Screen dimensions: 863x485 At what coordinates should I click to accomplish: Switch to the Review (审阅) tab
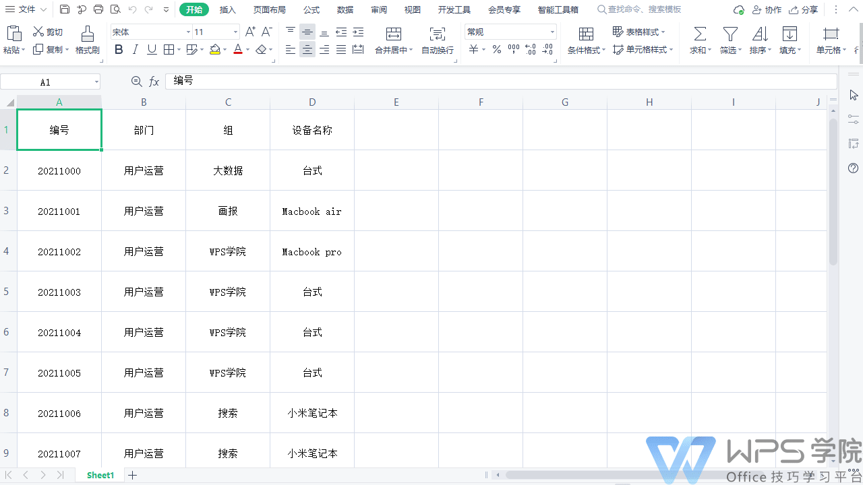pos(379,9)
